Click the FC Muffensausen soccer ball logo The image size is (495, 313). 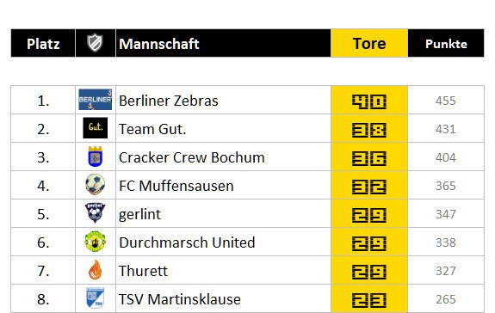pyautogui.click(x=95, y=184)
